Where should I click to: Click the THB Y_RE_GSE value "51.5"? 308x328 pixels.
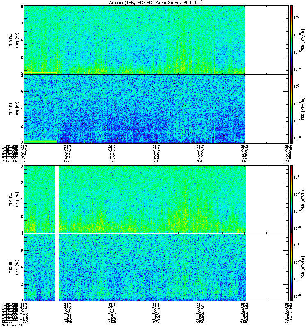click(x=244, y=149)
